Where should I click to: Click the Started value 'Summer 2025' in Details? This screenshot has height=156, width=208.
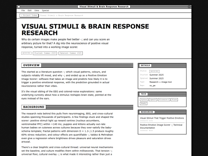[x=156, y=75]
